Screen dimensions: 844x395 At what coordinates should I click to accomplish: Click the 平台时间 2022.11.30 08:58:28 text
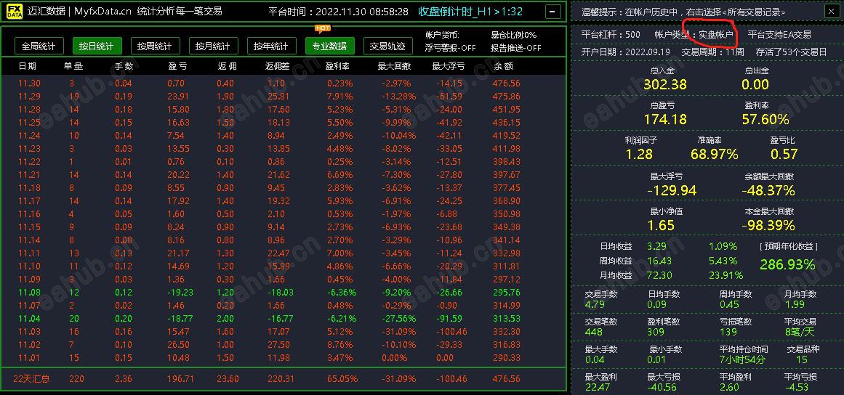(x=338, y=12)
